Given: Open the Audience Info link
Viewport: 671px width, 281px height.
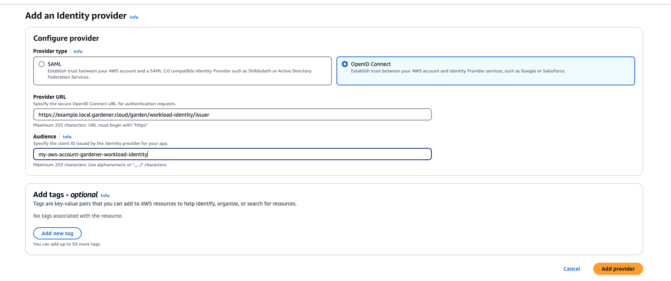Looking at the screenshot, I should pyautogui.click(x=67, y=137).
